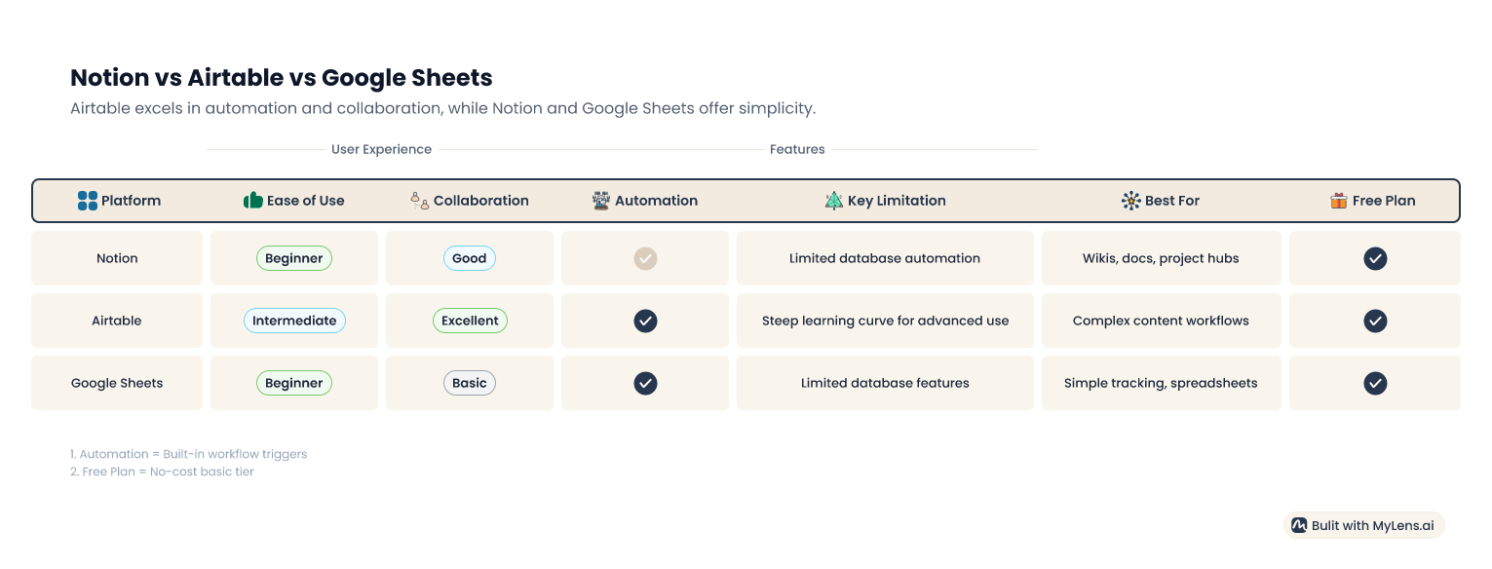Click the Key Limitation tree icon
Viewport: 1492px width, 569px height.
point(834,201)
